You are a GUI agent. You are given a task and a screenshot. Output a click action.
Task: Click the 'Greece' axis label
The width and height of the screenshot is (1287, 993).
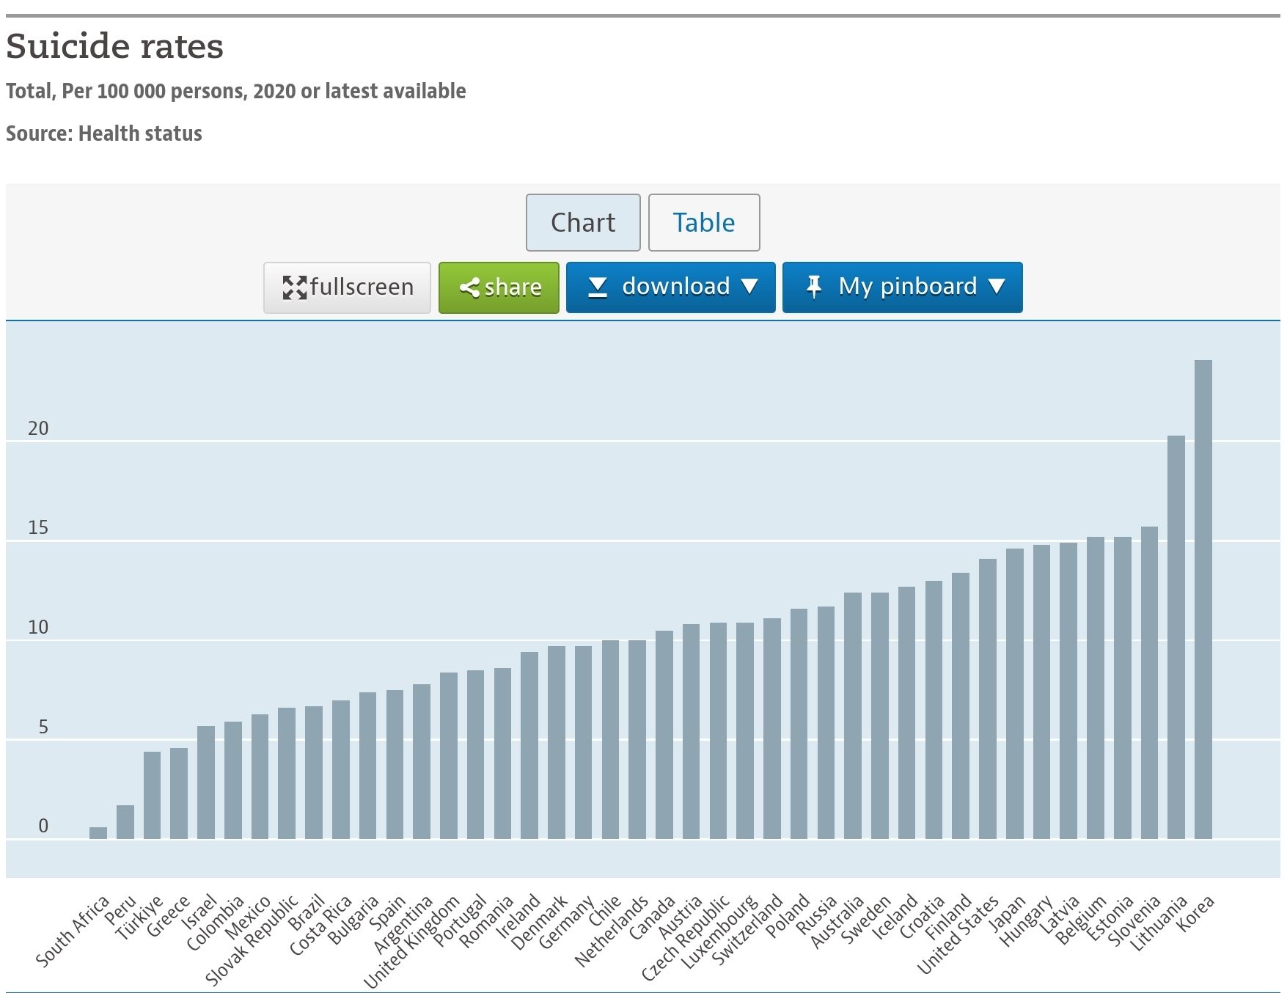point(168,916)
